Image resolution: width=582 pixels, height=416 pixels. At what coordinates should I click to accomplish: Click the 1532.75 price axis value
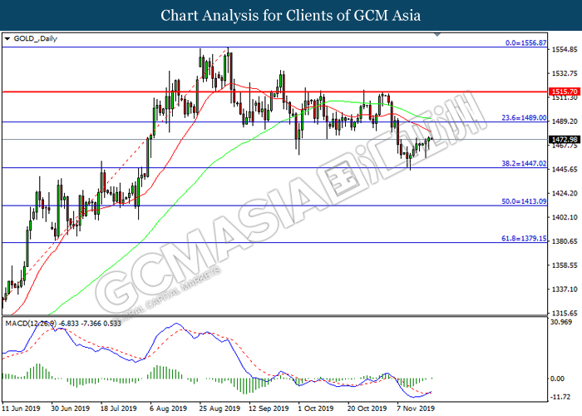[565, 73]
